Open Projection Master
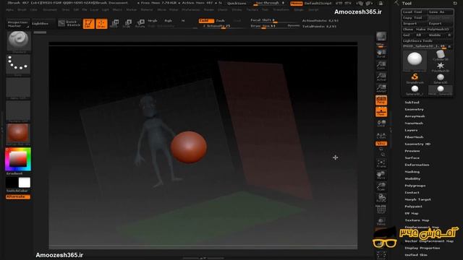463x260 pixels. coord(17,24)
